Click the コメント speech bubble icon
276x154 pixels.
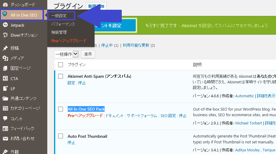5,119
